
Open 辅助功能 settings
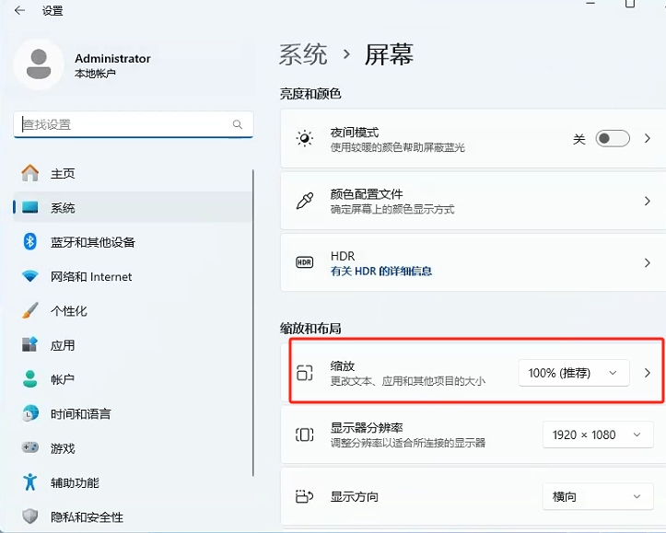point(133,482)
